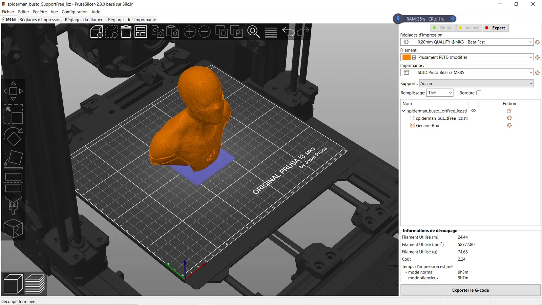This screenshot has height=305, width=542.
Task: Select the Rotate gizmo tool
Action: coord(13,137)
